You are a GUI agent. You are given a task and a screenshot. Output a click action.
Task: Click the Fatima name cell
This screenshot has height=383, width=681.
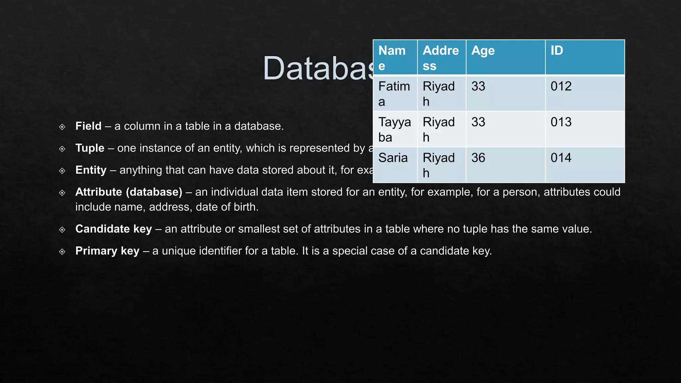point(395,93)
